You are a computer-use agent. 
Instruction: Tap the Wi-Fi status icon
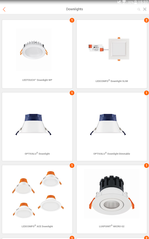124,2
